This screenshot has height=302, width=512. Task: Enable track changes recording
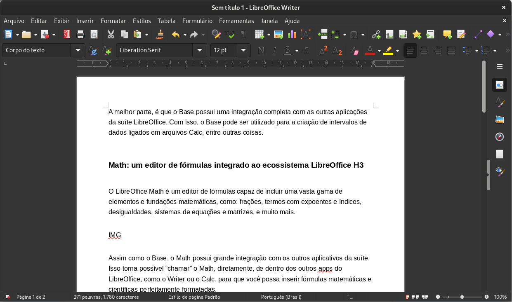462,34
